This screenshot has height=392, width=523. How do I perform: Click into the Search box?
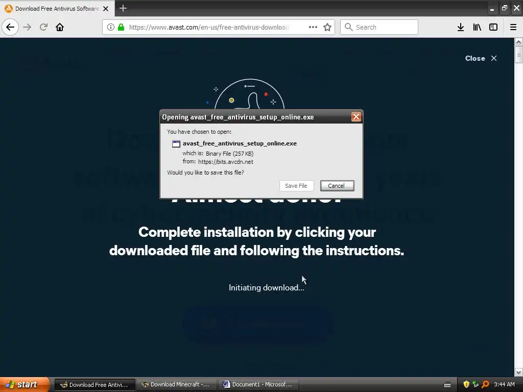click(379, 27)
